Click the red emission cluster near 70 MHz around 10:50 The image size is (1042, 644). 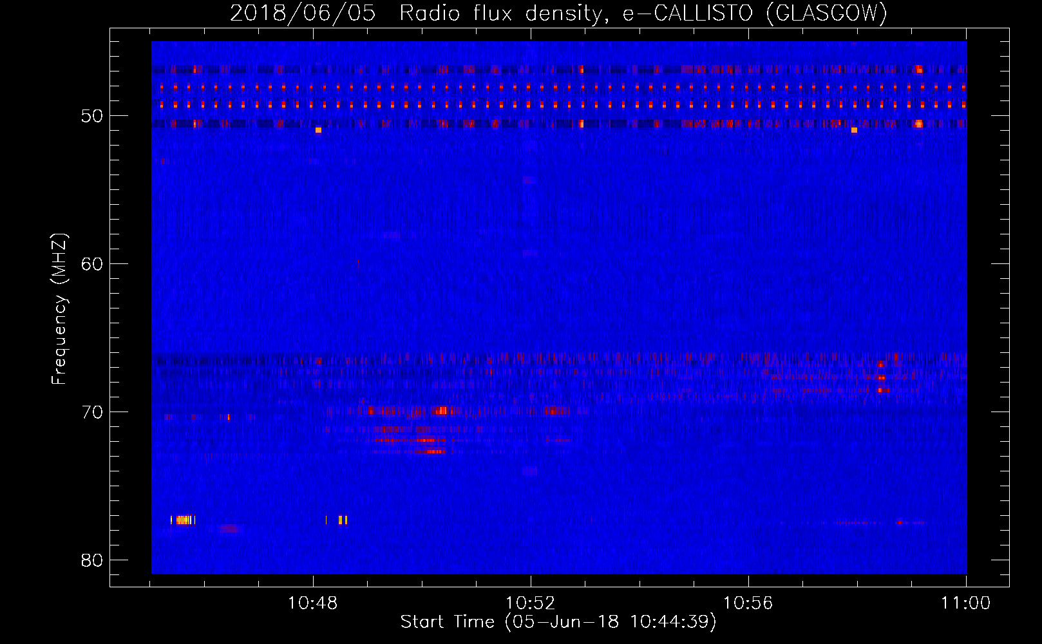(x=442, y=410)
